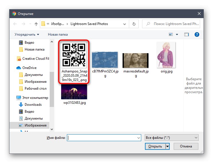Click the navigation pane scroll up arrow
213x163 pixels.
click(52, 42)
